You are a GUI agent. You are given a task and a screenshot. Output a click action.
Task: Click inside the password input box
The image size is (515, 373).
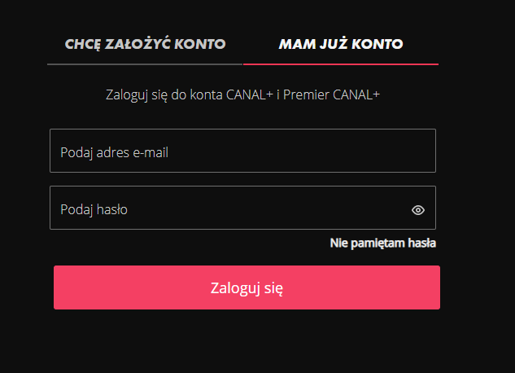tap(228, 209)
